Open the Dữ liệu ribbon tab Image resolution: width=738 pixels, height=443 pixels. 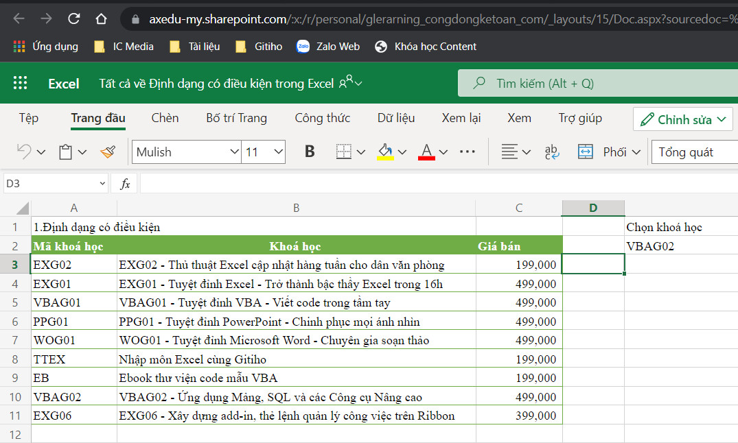coord(396,118)
